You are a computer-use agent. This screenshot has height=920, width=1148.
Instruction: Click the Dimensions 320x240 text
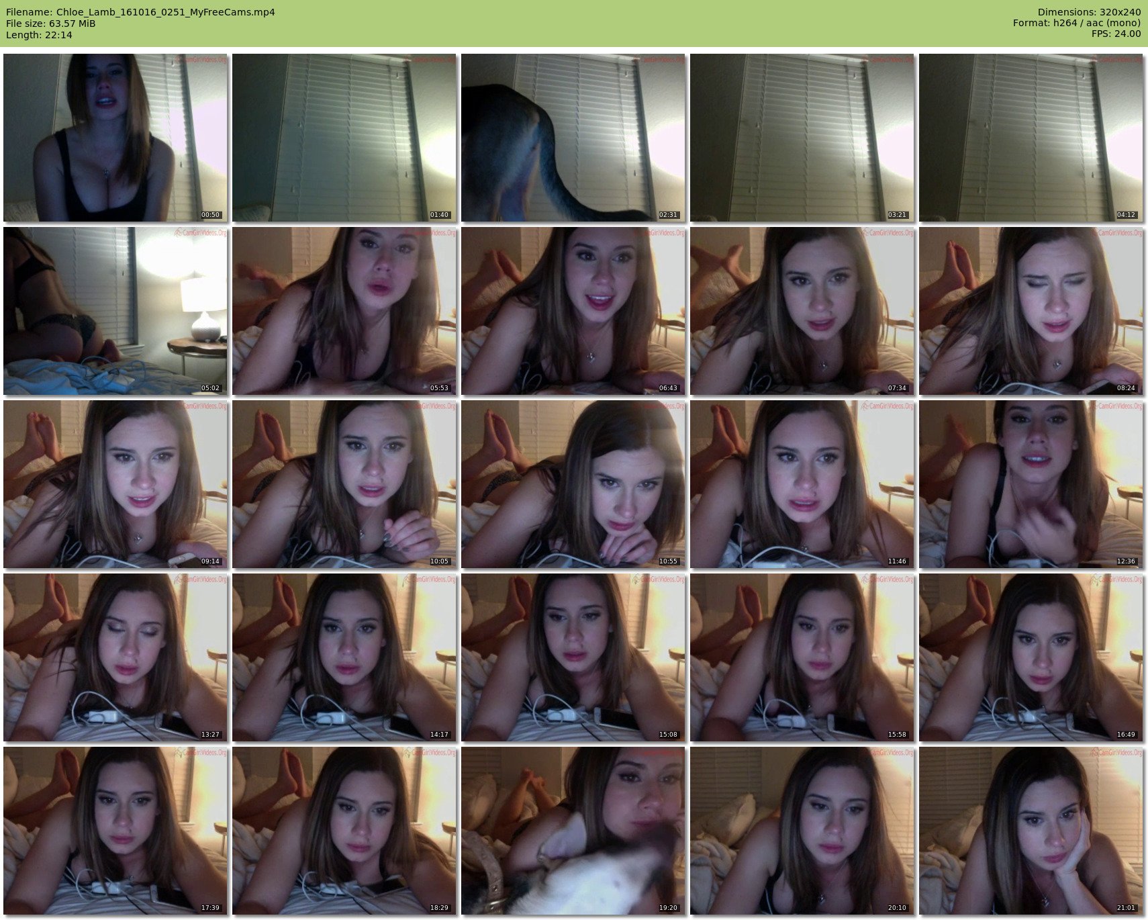click(1089, 12)
